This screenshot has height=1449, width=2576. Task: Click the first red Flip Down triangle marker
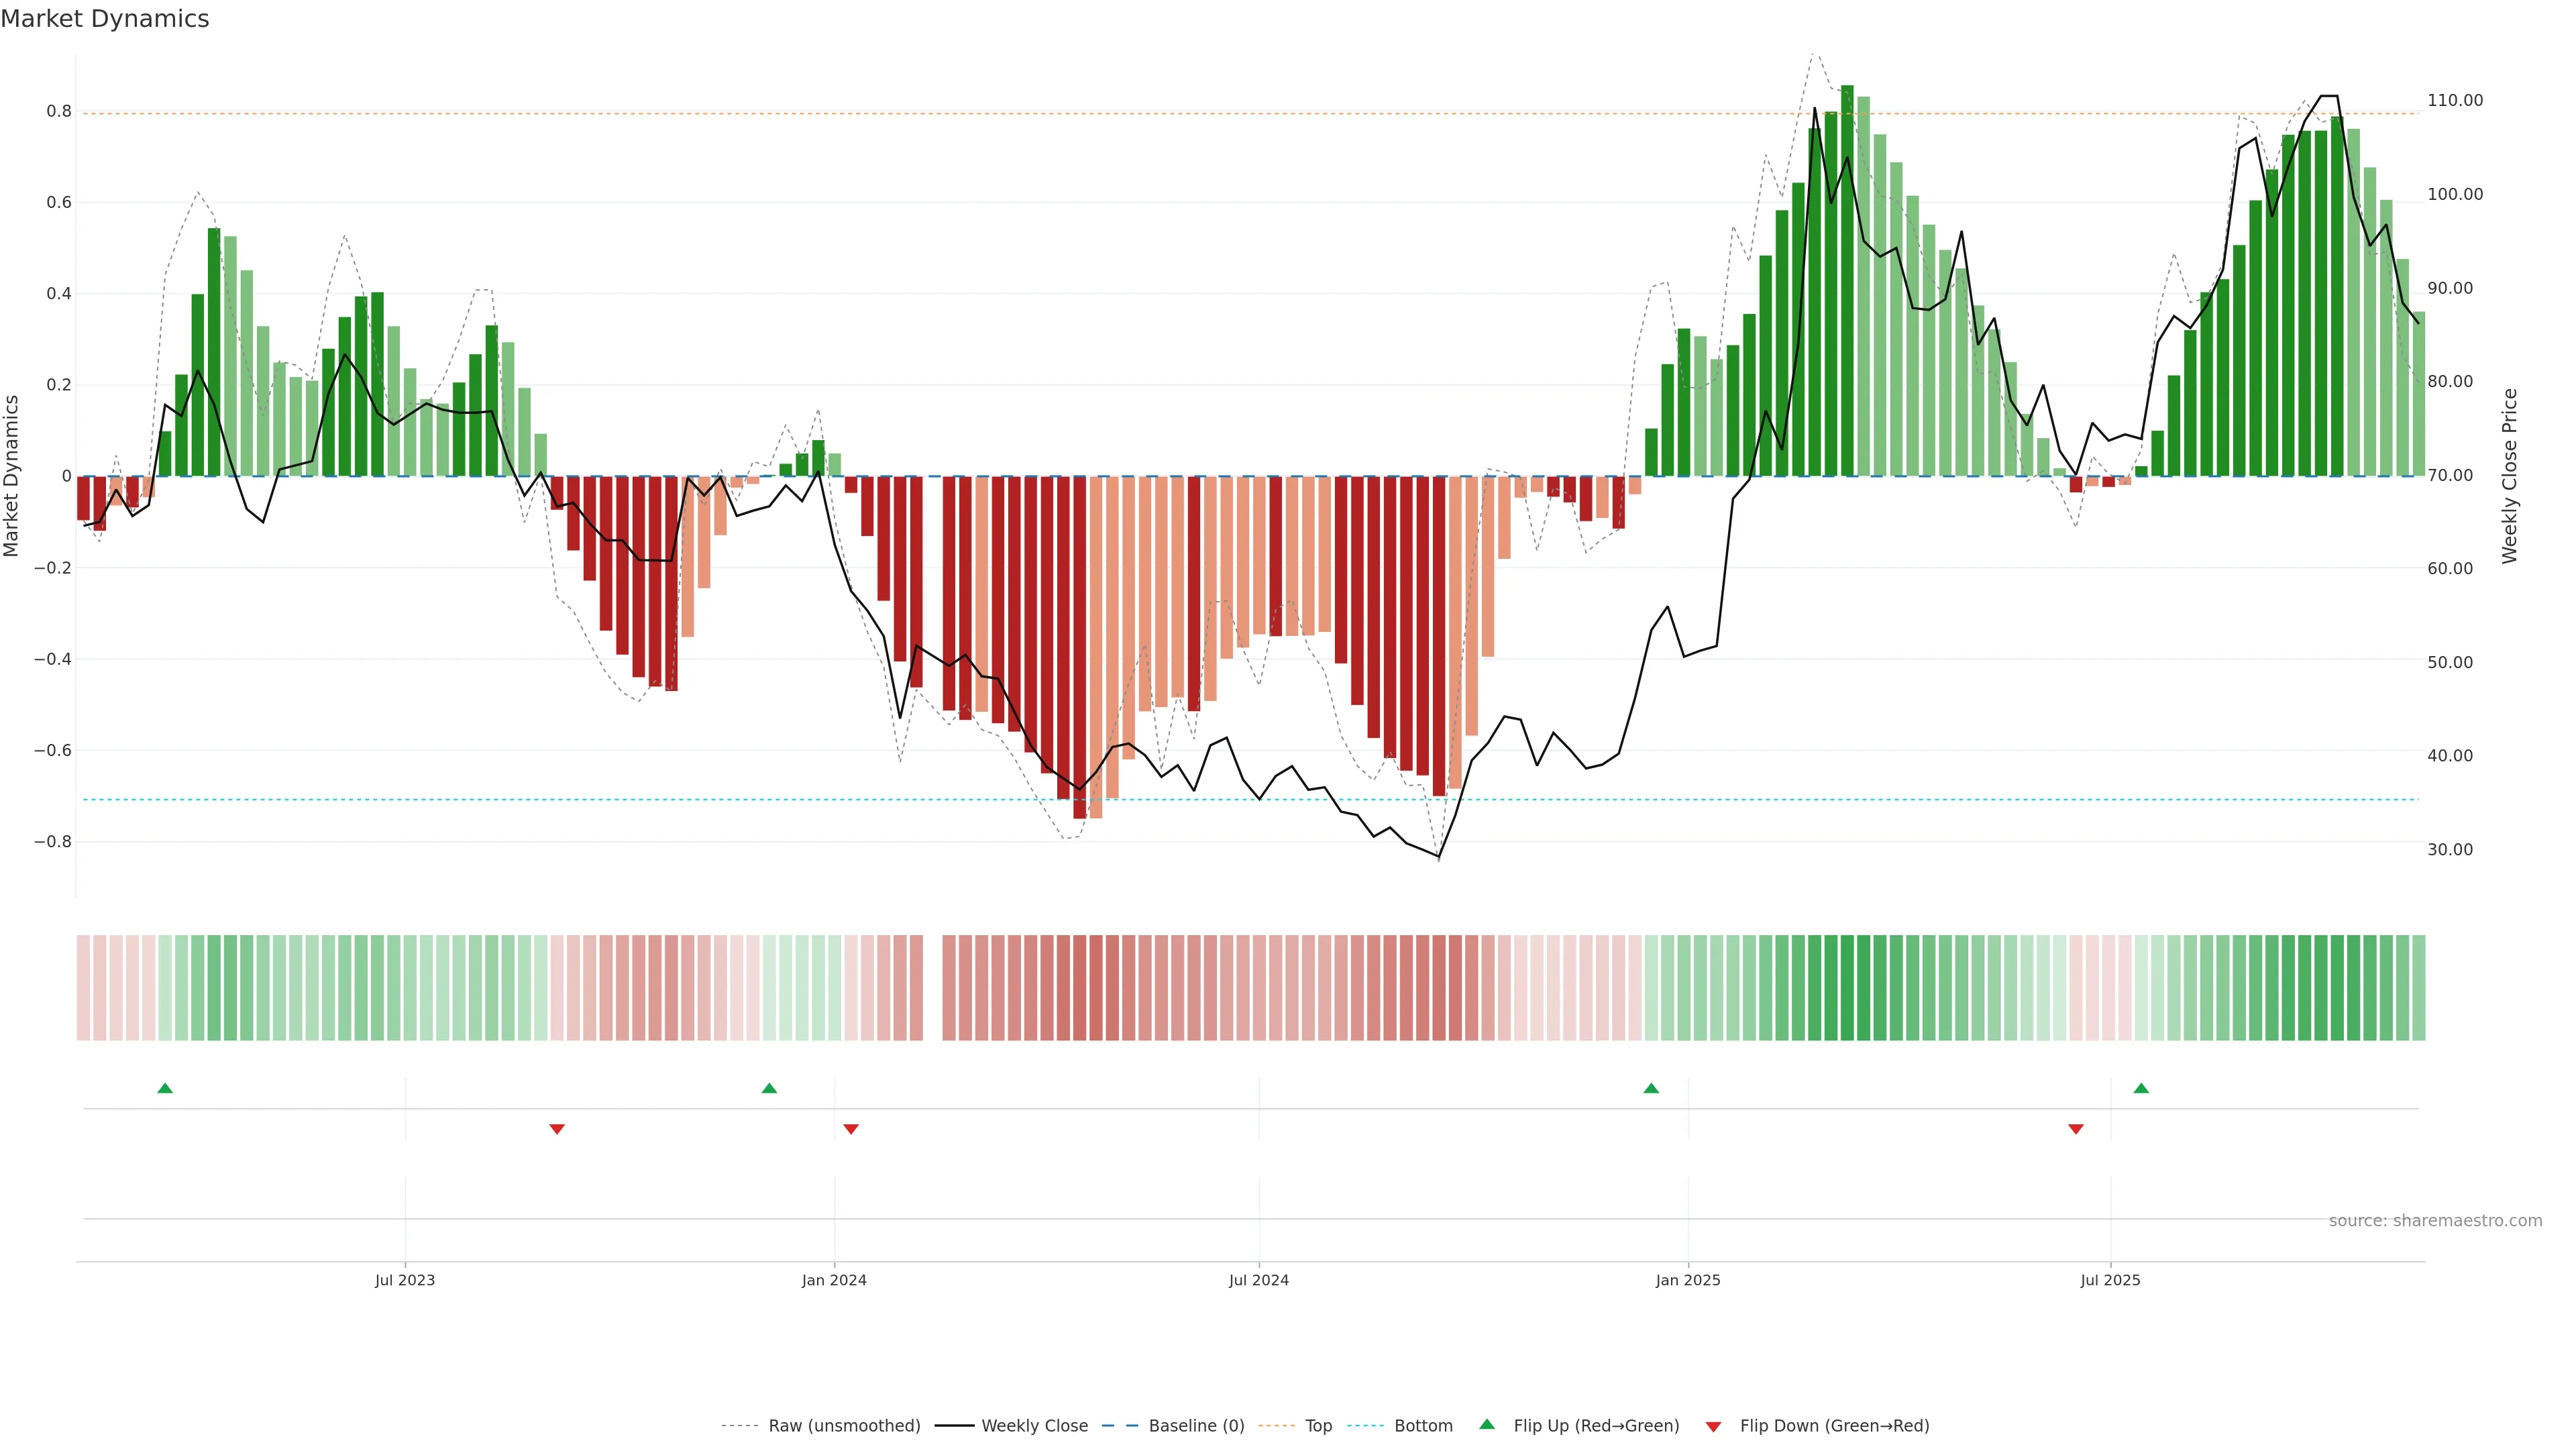point(557,1129)
